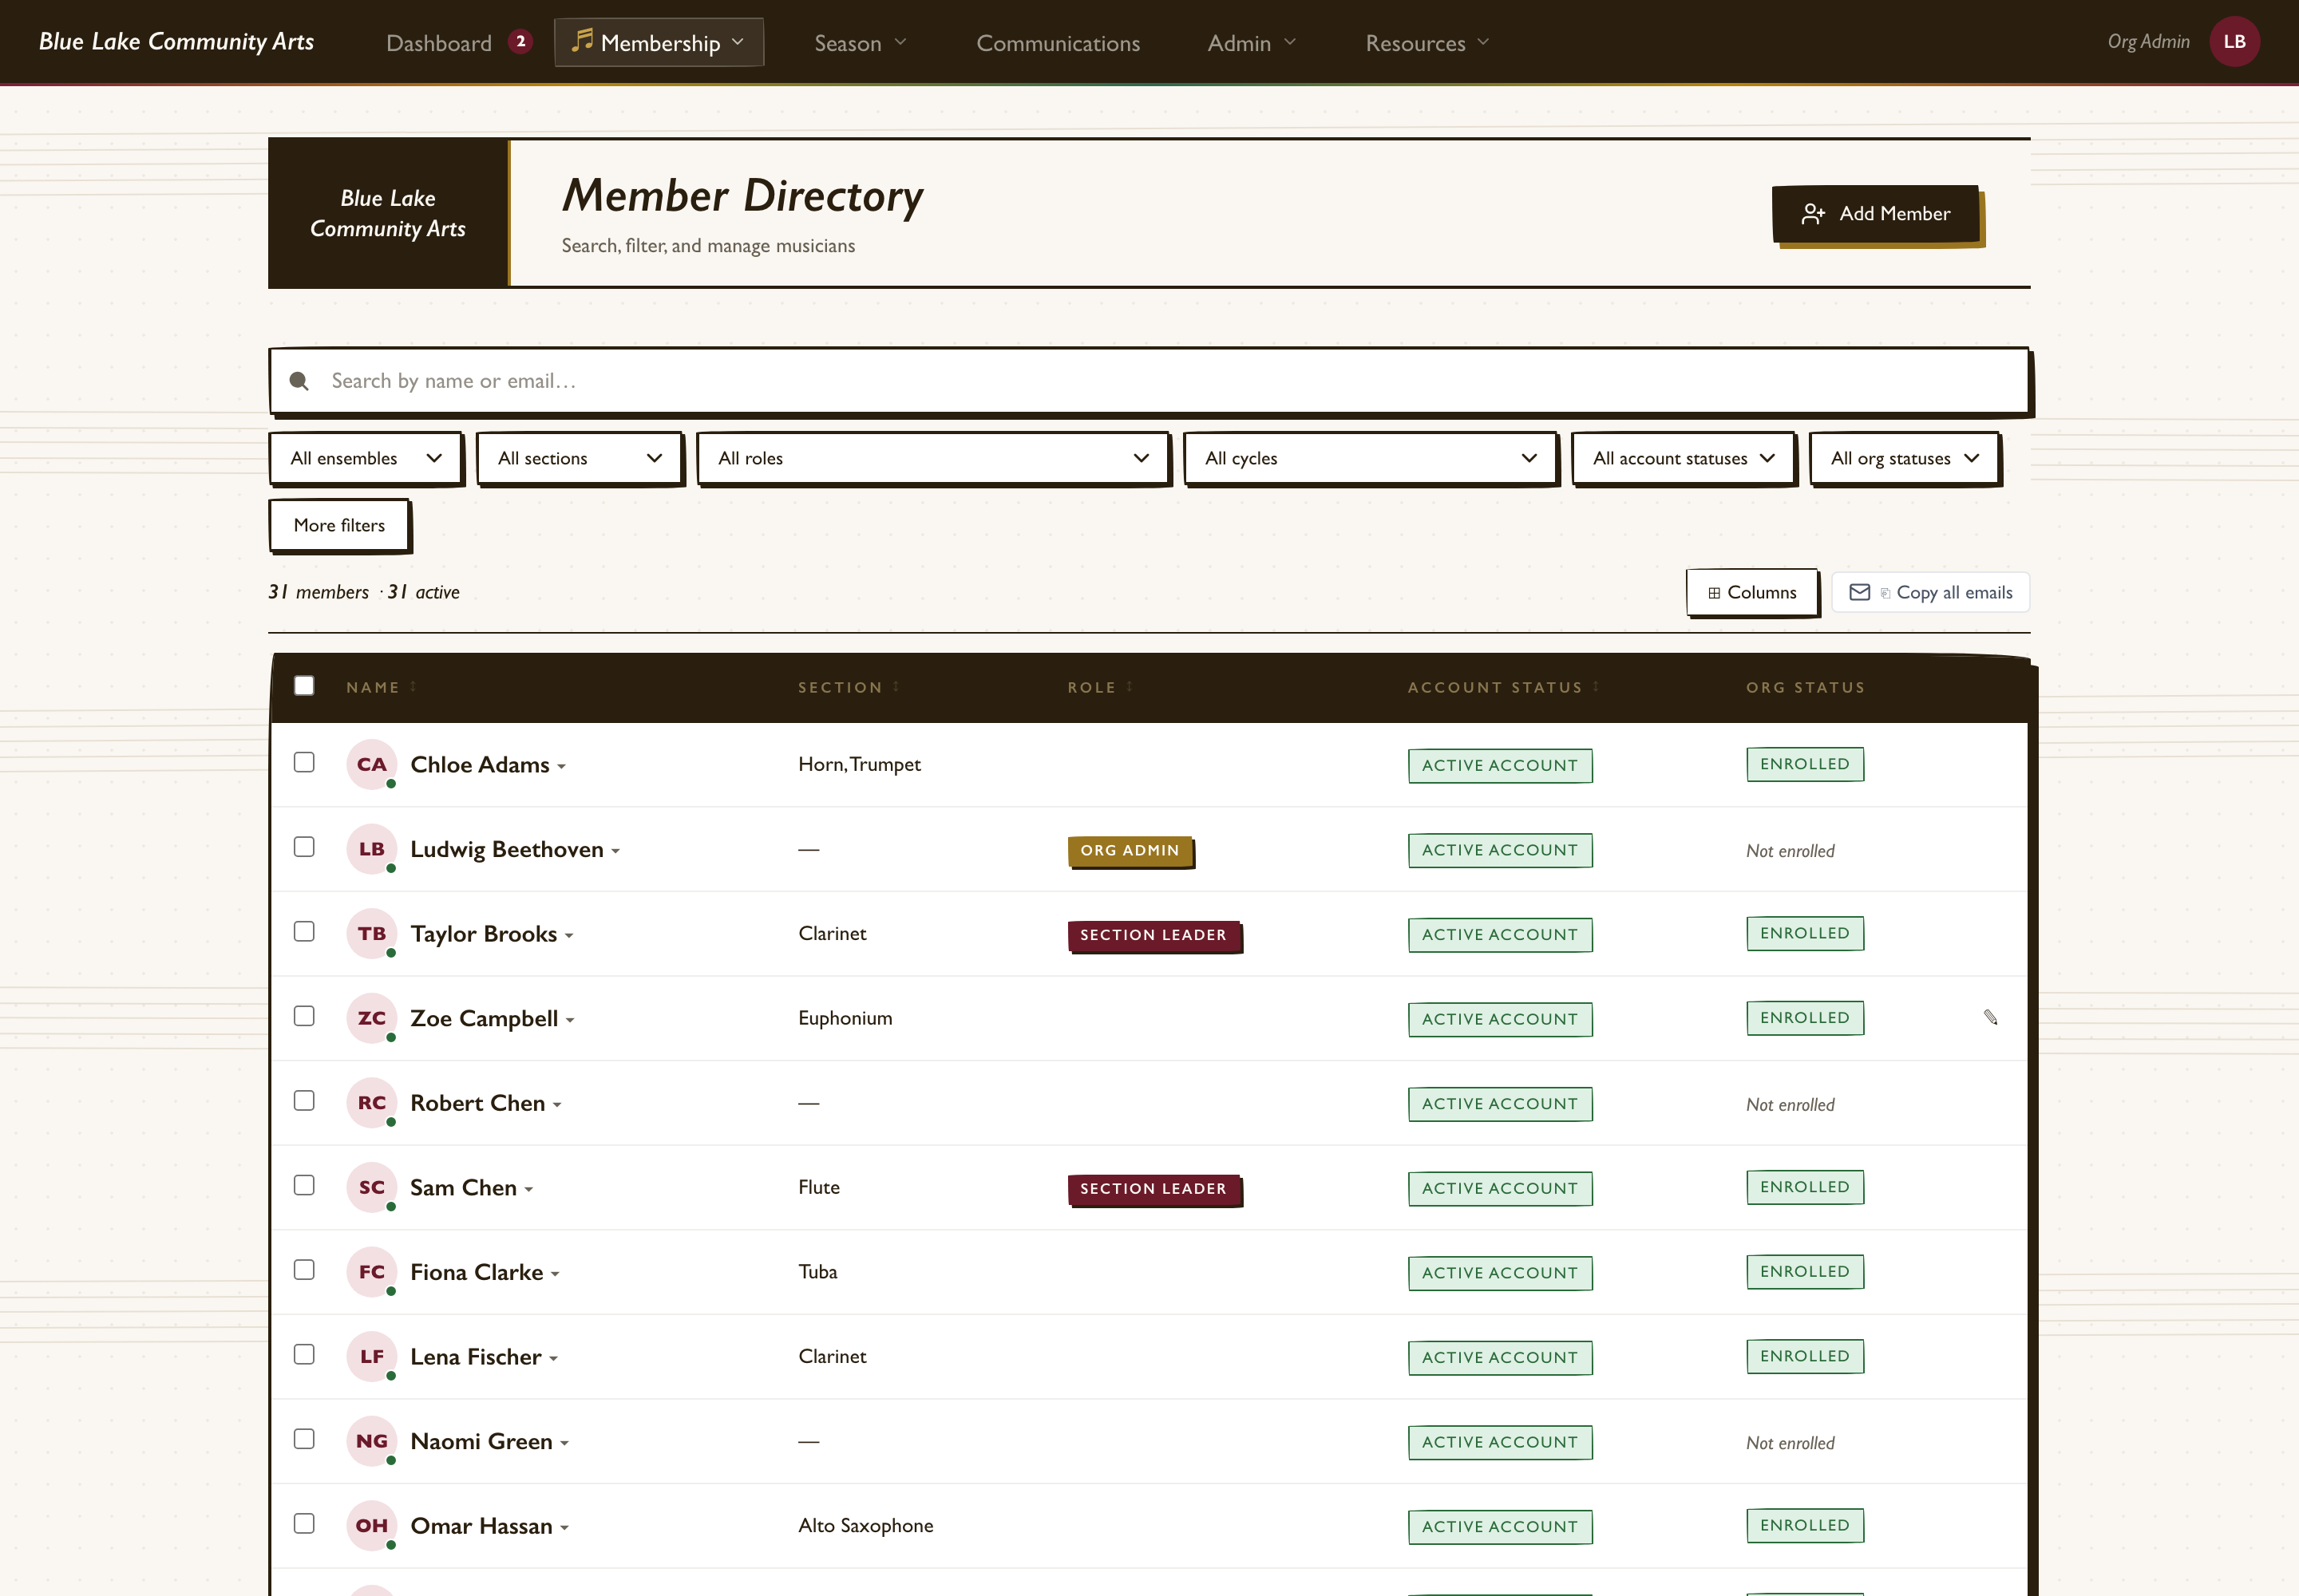
Task: Click the Org Status column header
Action: click(1805, 687)
